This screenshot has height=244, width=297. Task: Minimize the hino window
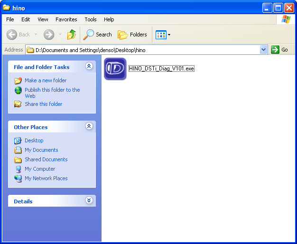pyautogui.click(x=267, y=8)
